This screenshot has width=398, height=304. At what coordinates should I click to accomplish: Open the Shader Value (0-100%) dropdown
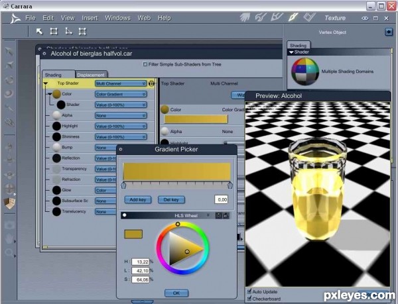coord(121,105)
